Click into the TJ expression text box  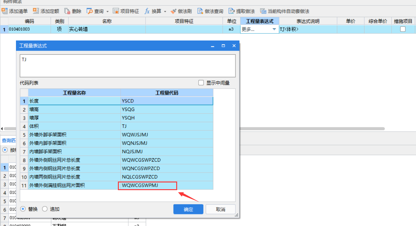coord(128,66)
